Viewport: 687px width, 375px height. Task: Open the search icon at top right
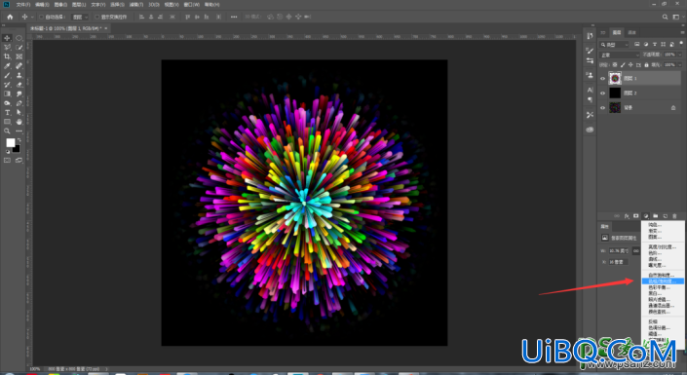(x=665, y=18)
